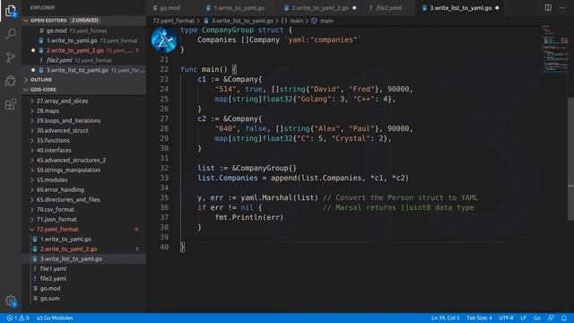Viewport: 574px width, 323px height.
Task: Collapse the Open Editors section
Action: tap(26, 21)
